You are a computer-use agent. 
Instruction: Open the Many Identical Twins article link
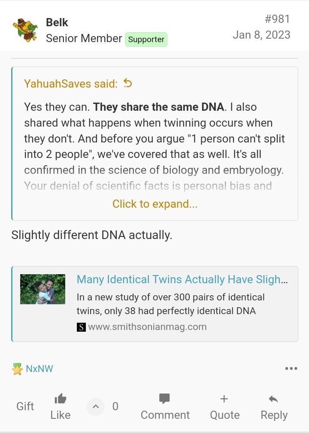tap(182, 279)
